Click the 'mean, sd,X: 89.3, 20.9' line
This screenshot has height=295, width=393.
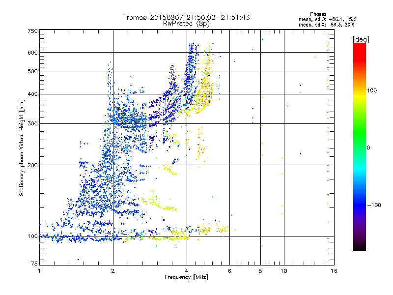point(326,25)
